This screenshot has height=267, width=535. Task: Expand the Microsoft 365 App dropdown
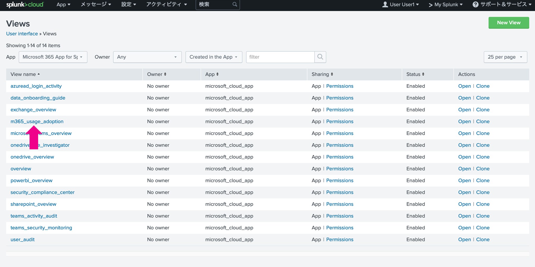[x=53, y=57]
